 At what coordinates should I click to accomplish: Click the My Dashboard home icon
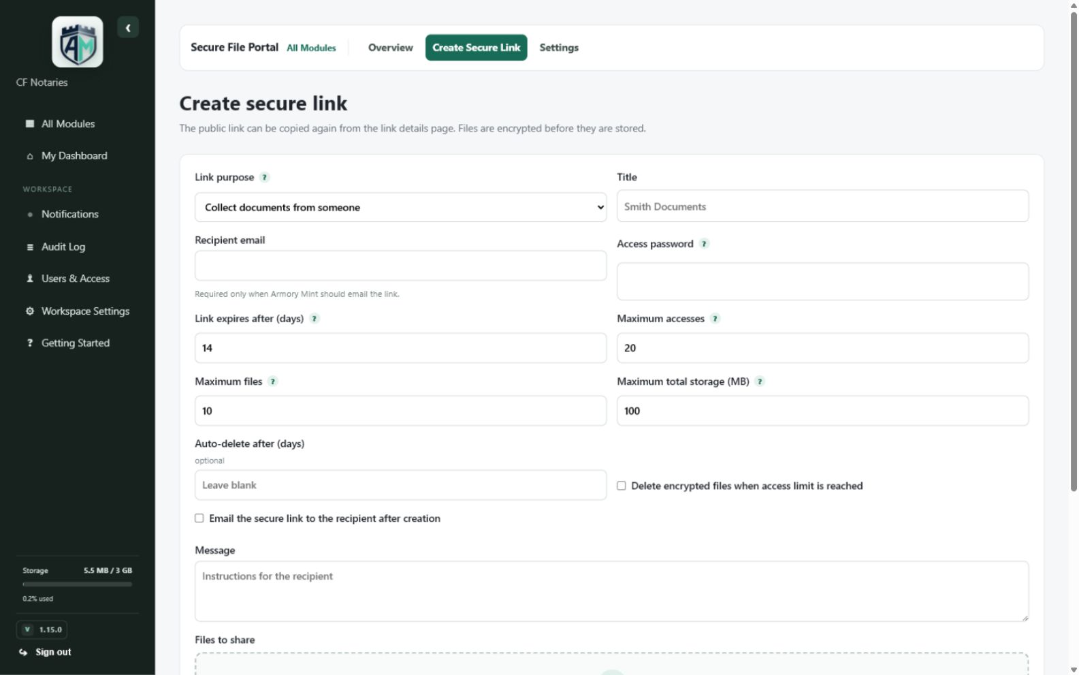30,156
